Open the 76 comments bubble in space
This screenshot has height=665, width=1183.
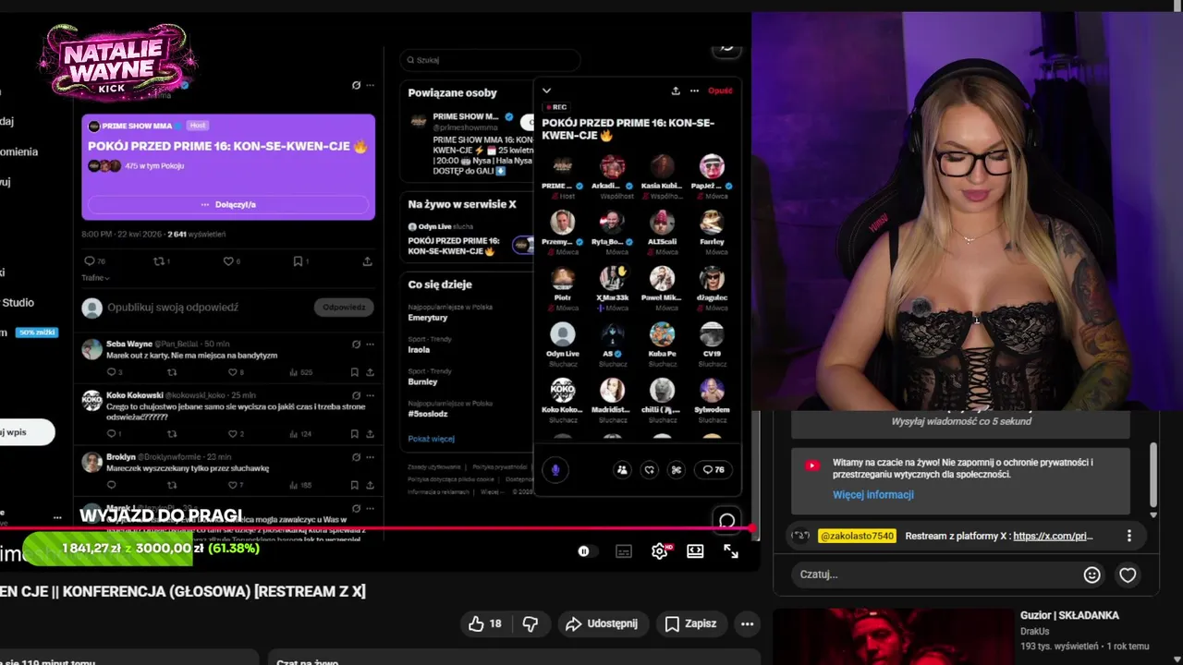713,469
